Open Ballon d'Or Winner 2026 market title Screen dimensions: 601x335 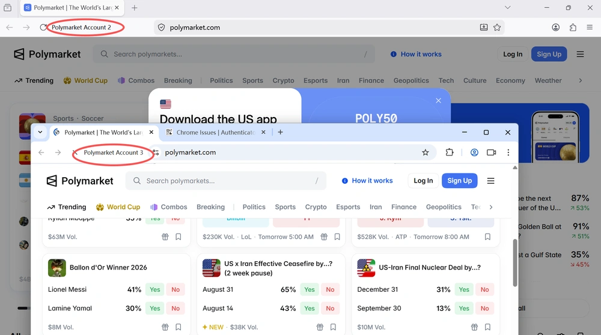point(108,268)
